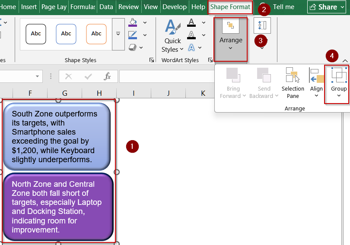Expand Text Fill dropdown arrow
The image size is (350, 245).
point(204,23)
